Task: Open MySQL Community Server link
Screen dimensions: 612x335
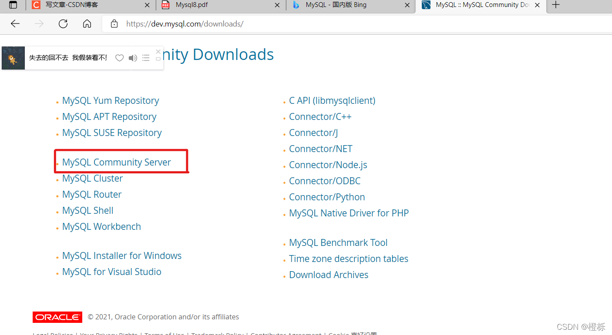Action: 117,162
